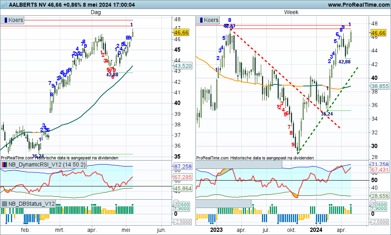Click the Koers candlestick icon in Week chart
The image size is (391, 235).
(x=201, y=20)
